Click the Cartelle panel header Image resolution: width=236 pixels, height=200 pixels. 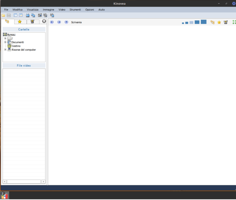pos(24,29)
